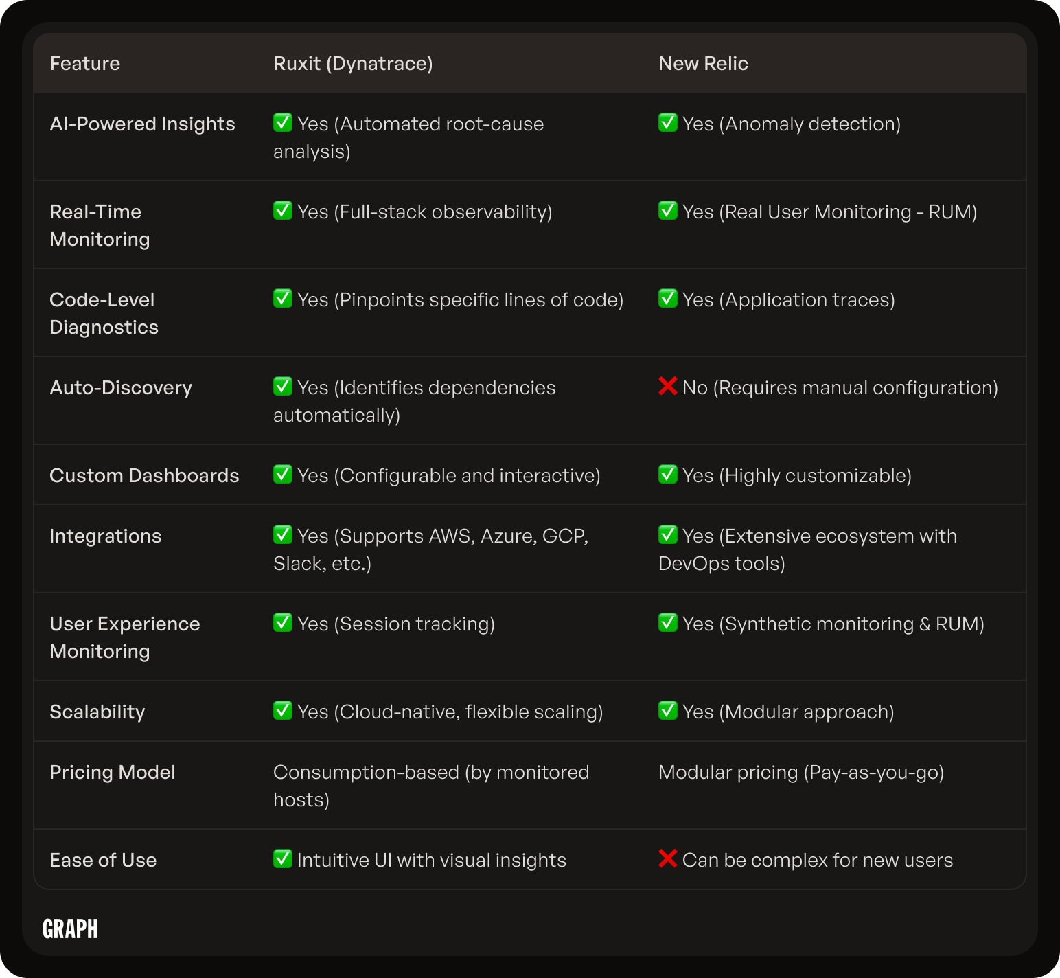The image size is (1060, 978).
Task: Select the Ruxit (Dynatrace) column header
Action: point(353,64)
